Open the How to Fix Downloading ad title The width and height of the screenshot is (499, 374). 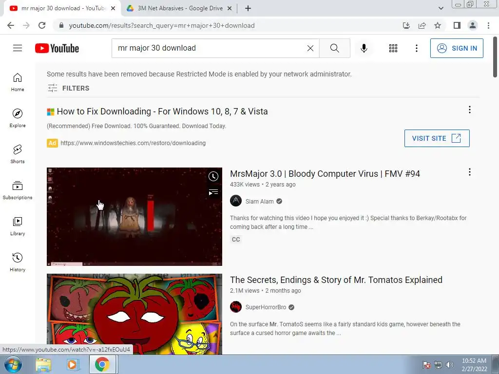click(x=162, y=112)
